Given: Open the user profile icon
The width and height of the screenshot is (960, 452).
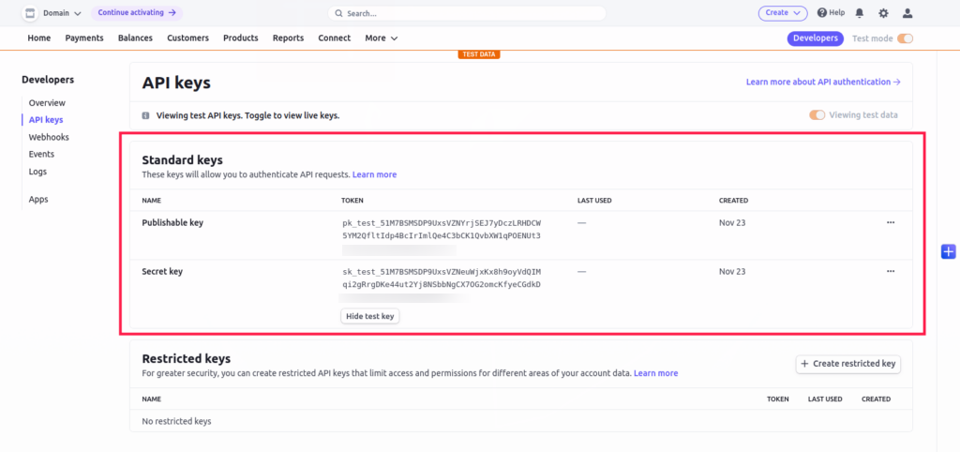Looking at the screenshot, I should pos(907,13).
